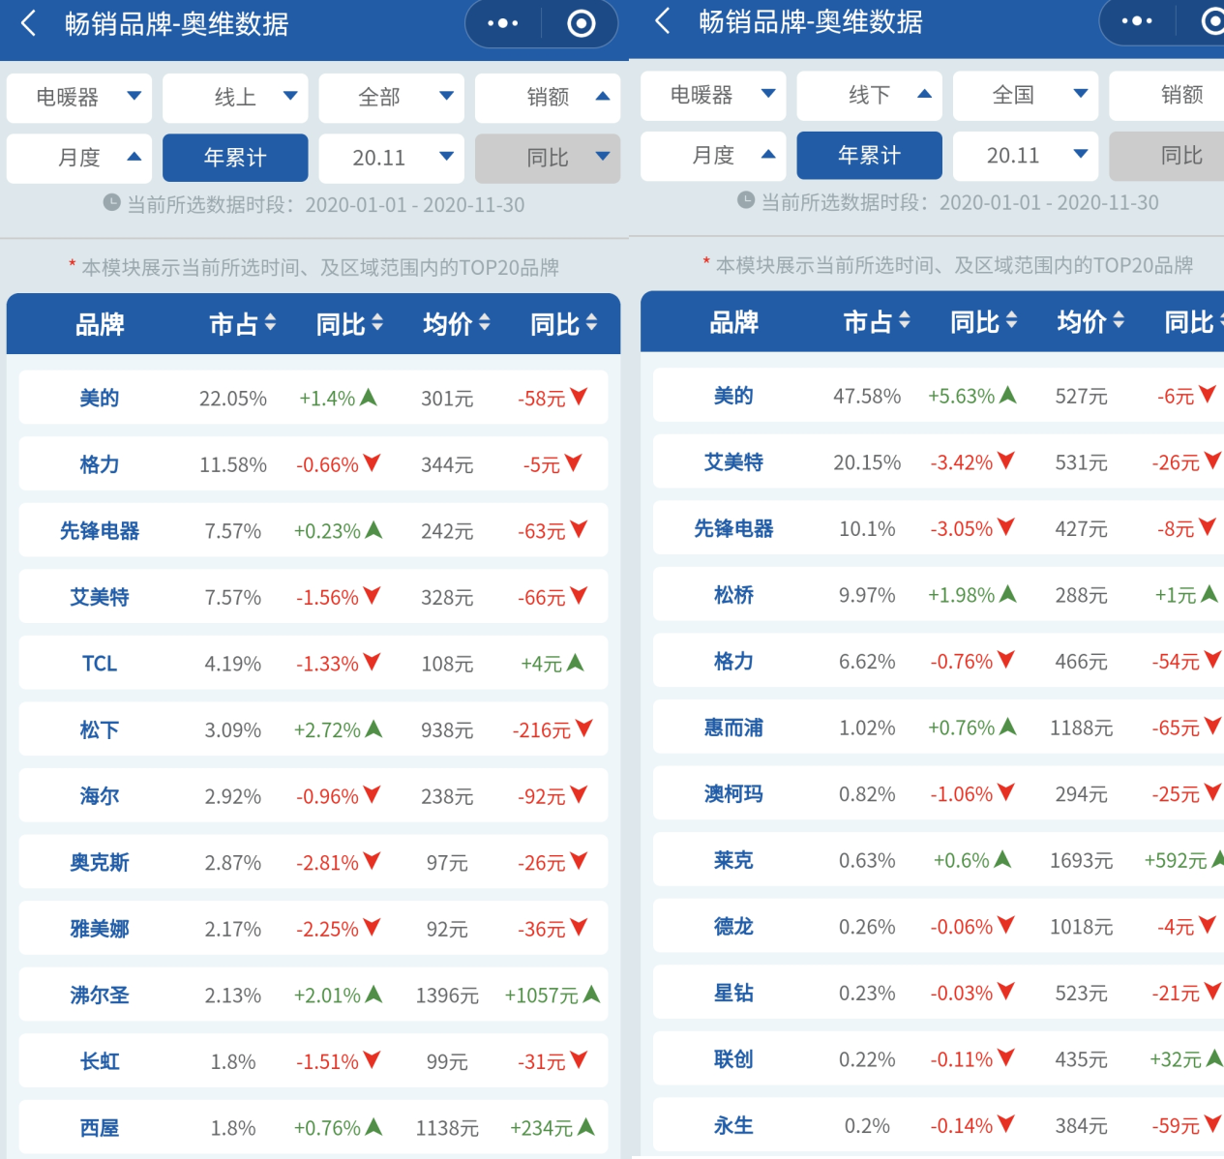Open the 销额 dropdown on the 线上 screen
The image size is (1224, 1159).
[x=548, y=98]
